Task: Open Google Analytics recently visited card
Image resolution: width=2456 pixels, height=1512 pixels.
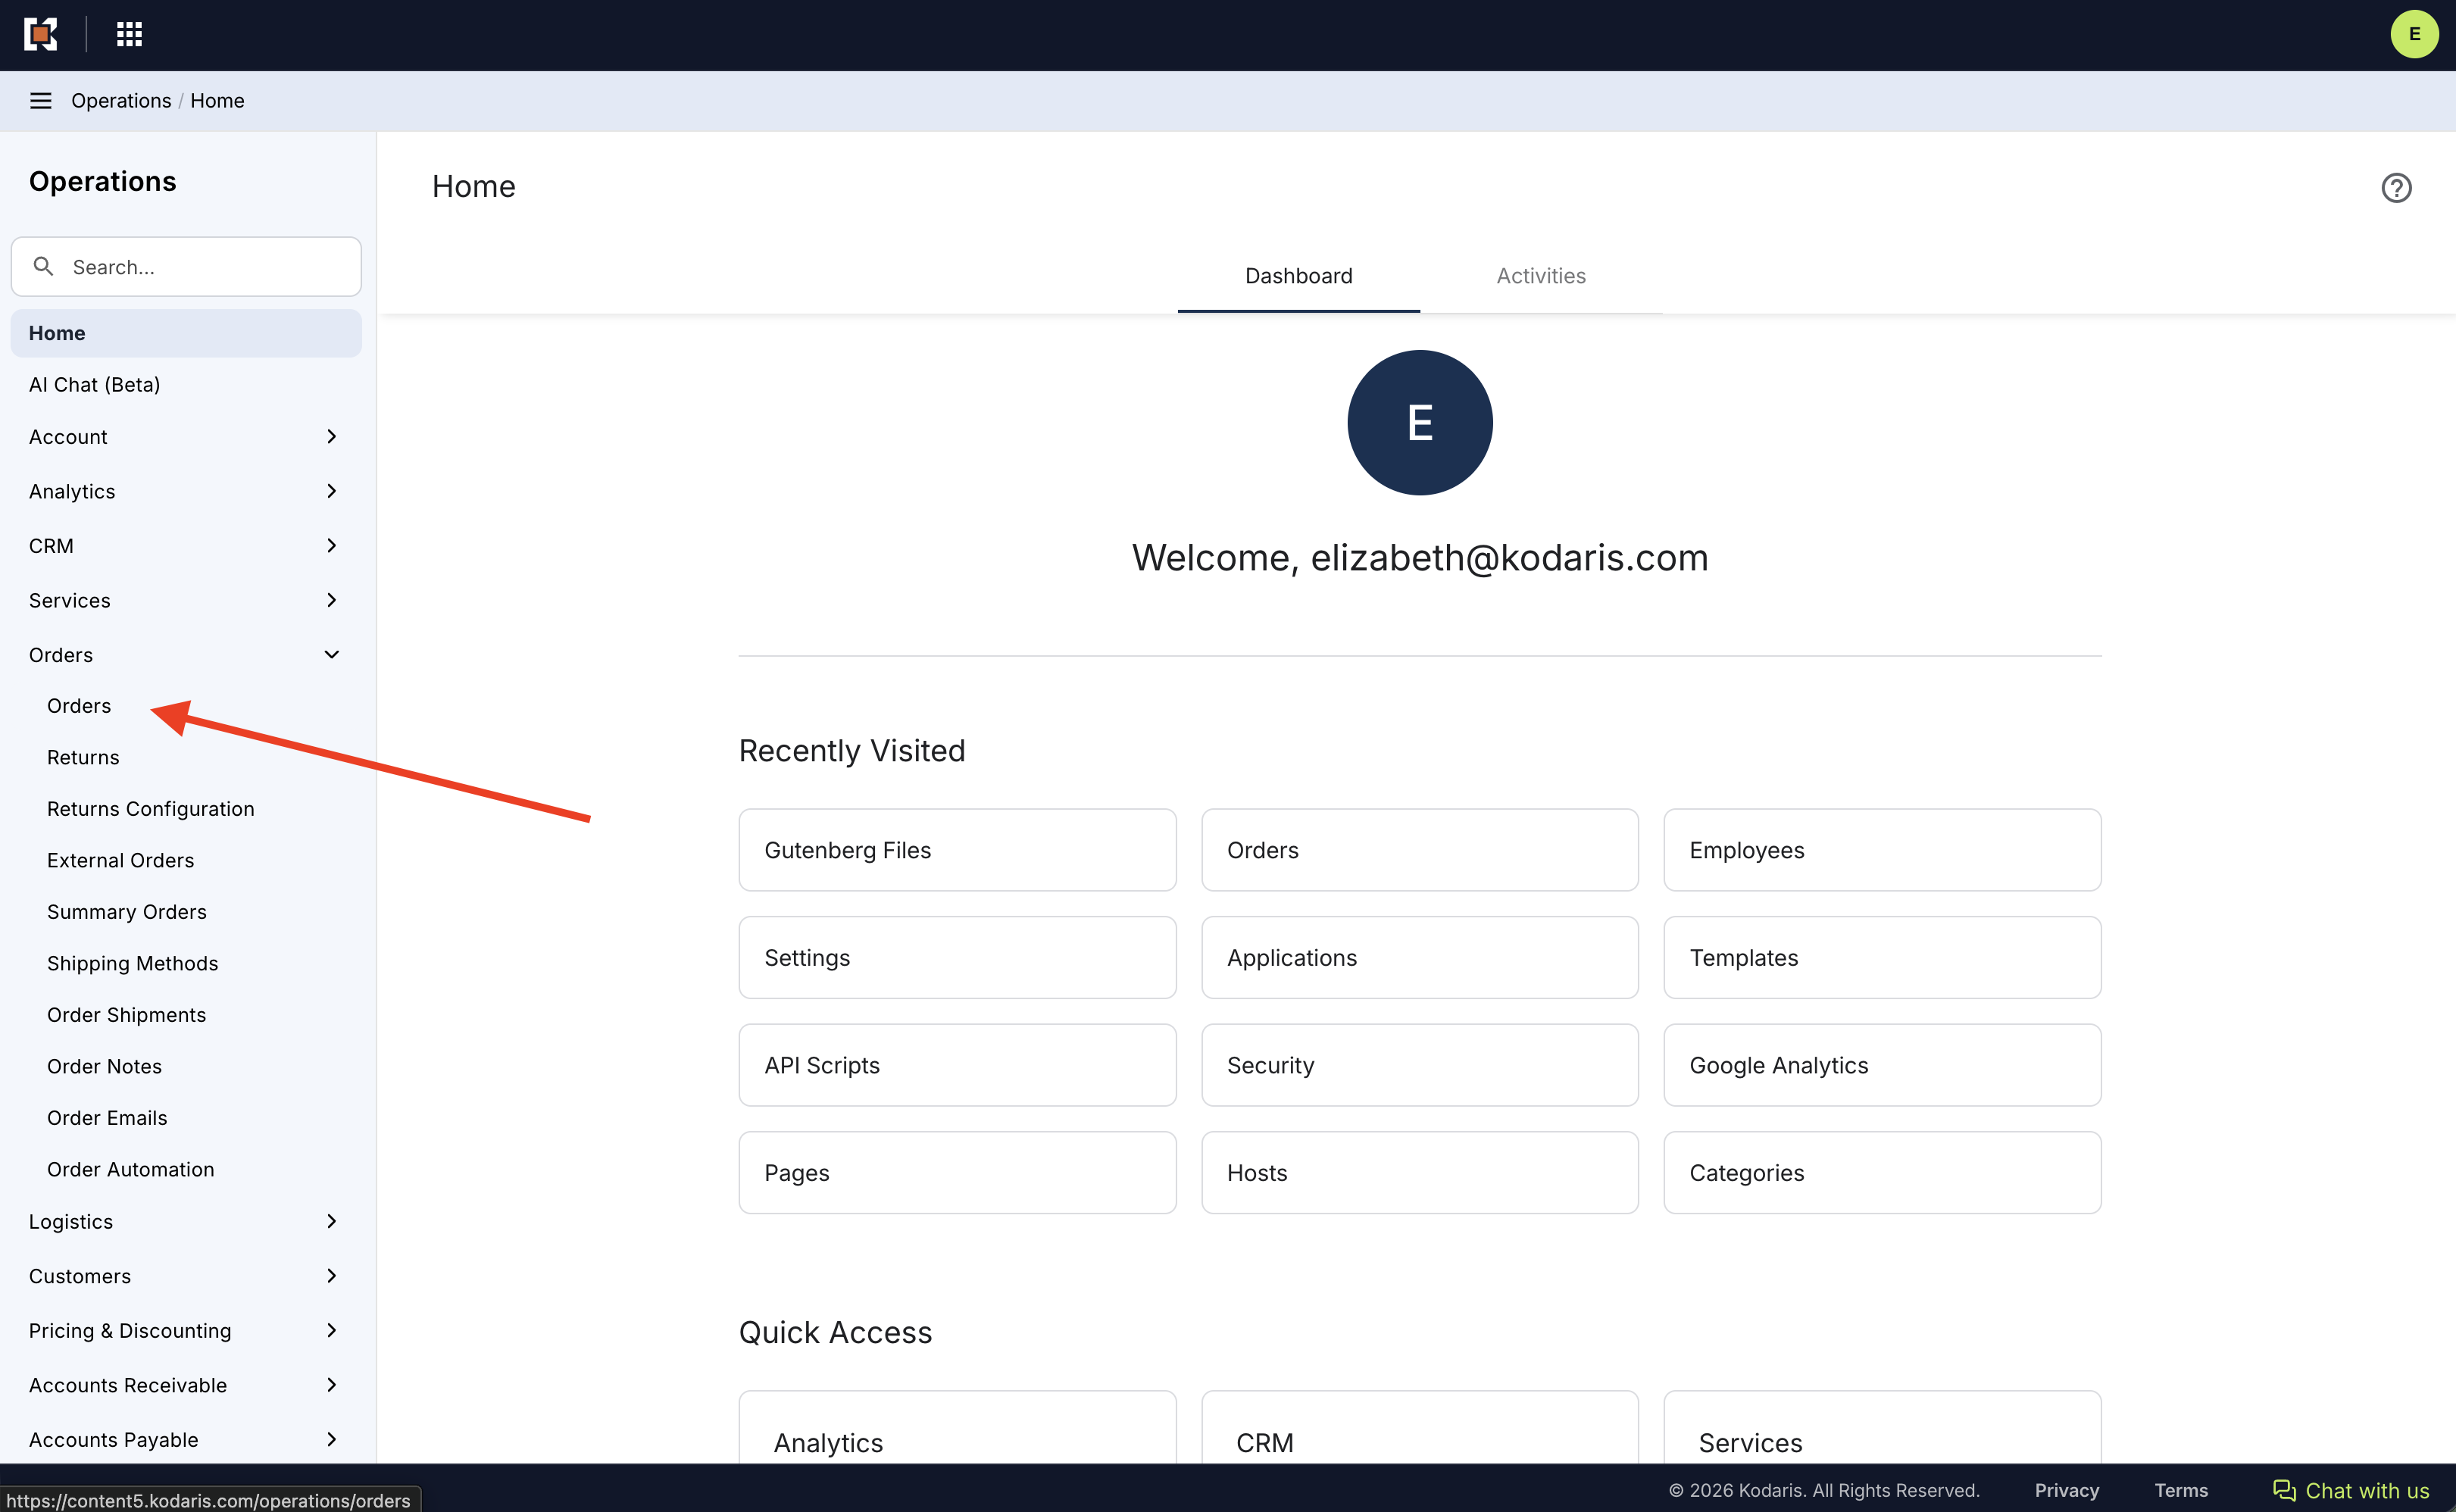Action: coord(1882,1065)
